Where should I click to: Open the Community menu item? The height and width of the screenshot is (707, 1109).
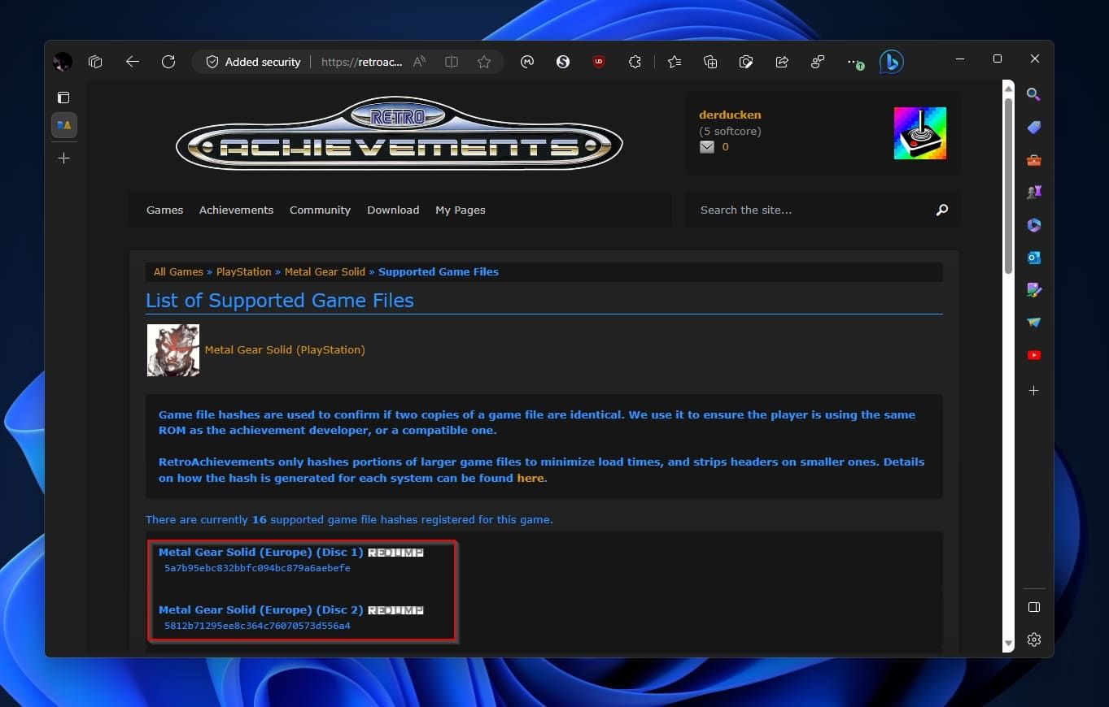pos(320,210)
